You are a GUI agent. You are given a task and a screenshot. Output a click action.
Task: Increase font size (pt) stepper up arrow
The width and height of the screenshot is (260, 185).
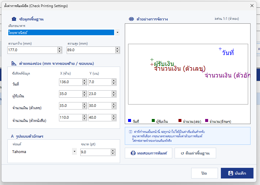pyautogui.click(x=113, y=151)
